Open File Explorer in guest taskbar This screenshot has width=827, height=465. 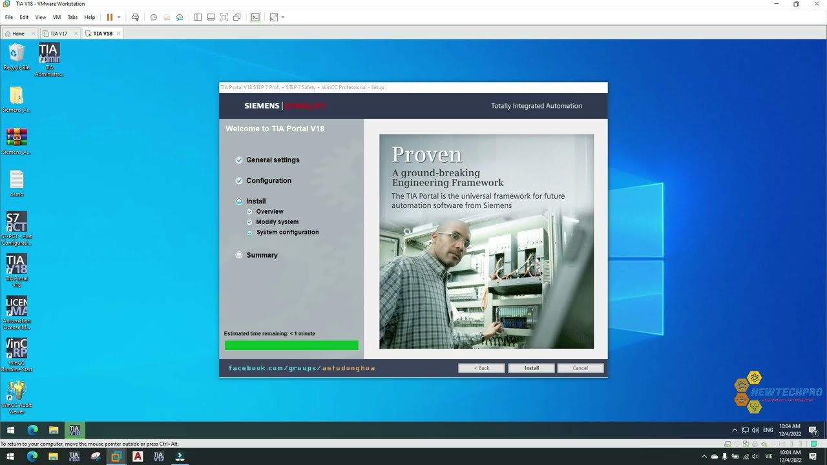tap(54, 430)
